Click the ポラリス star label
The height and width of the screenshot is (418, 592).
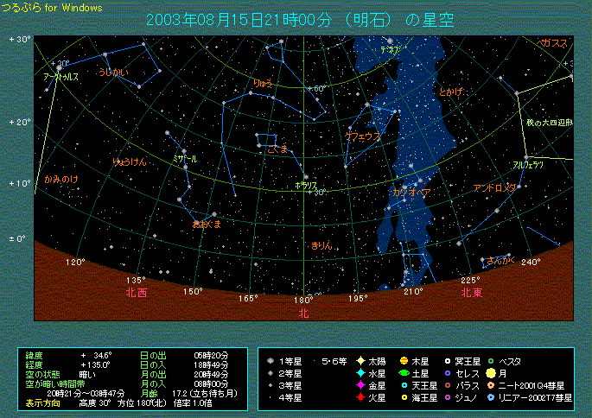click(305, 185)
